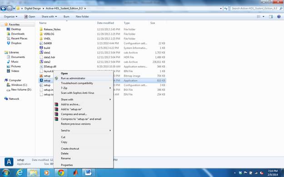284x177 pixels.
Task: Open Microsoft Word from the taskbar
Action: pyautogui.click(x=88, y=172)
